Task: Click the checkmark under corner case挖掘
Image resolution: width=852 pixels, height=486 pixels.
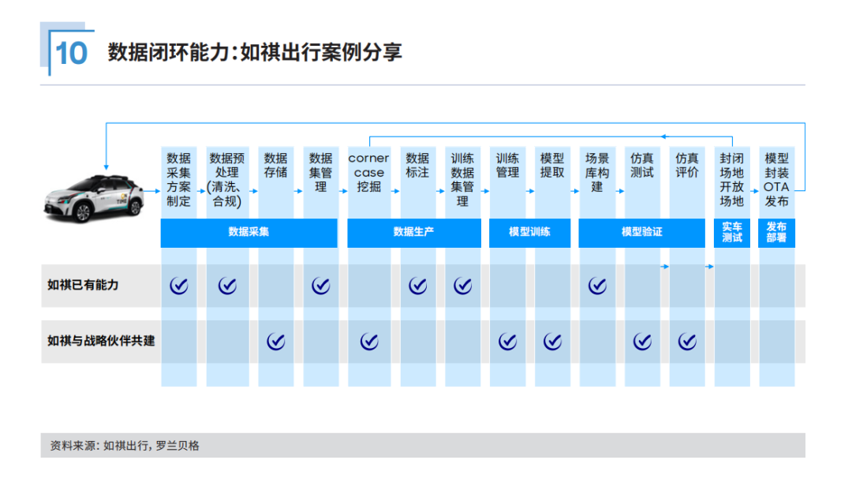Action: [x=368, y=342]
